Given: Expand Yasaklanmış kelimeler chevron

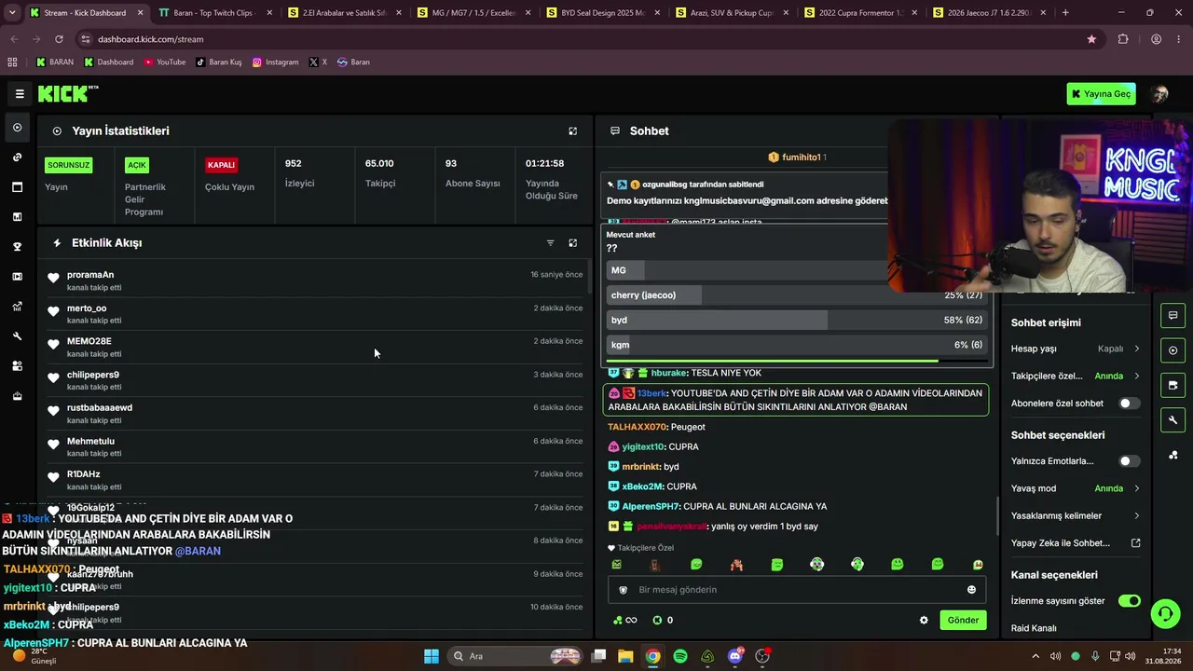Looking at the screenshot, I should point(1136,516).
